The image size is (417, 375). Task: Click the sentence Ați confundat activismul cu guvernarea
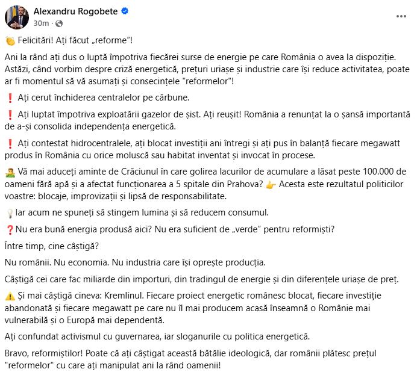click(x=157, y=336)
